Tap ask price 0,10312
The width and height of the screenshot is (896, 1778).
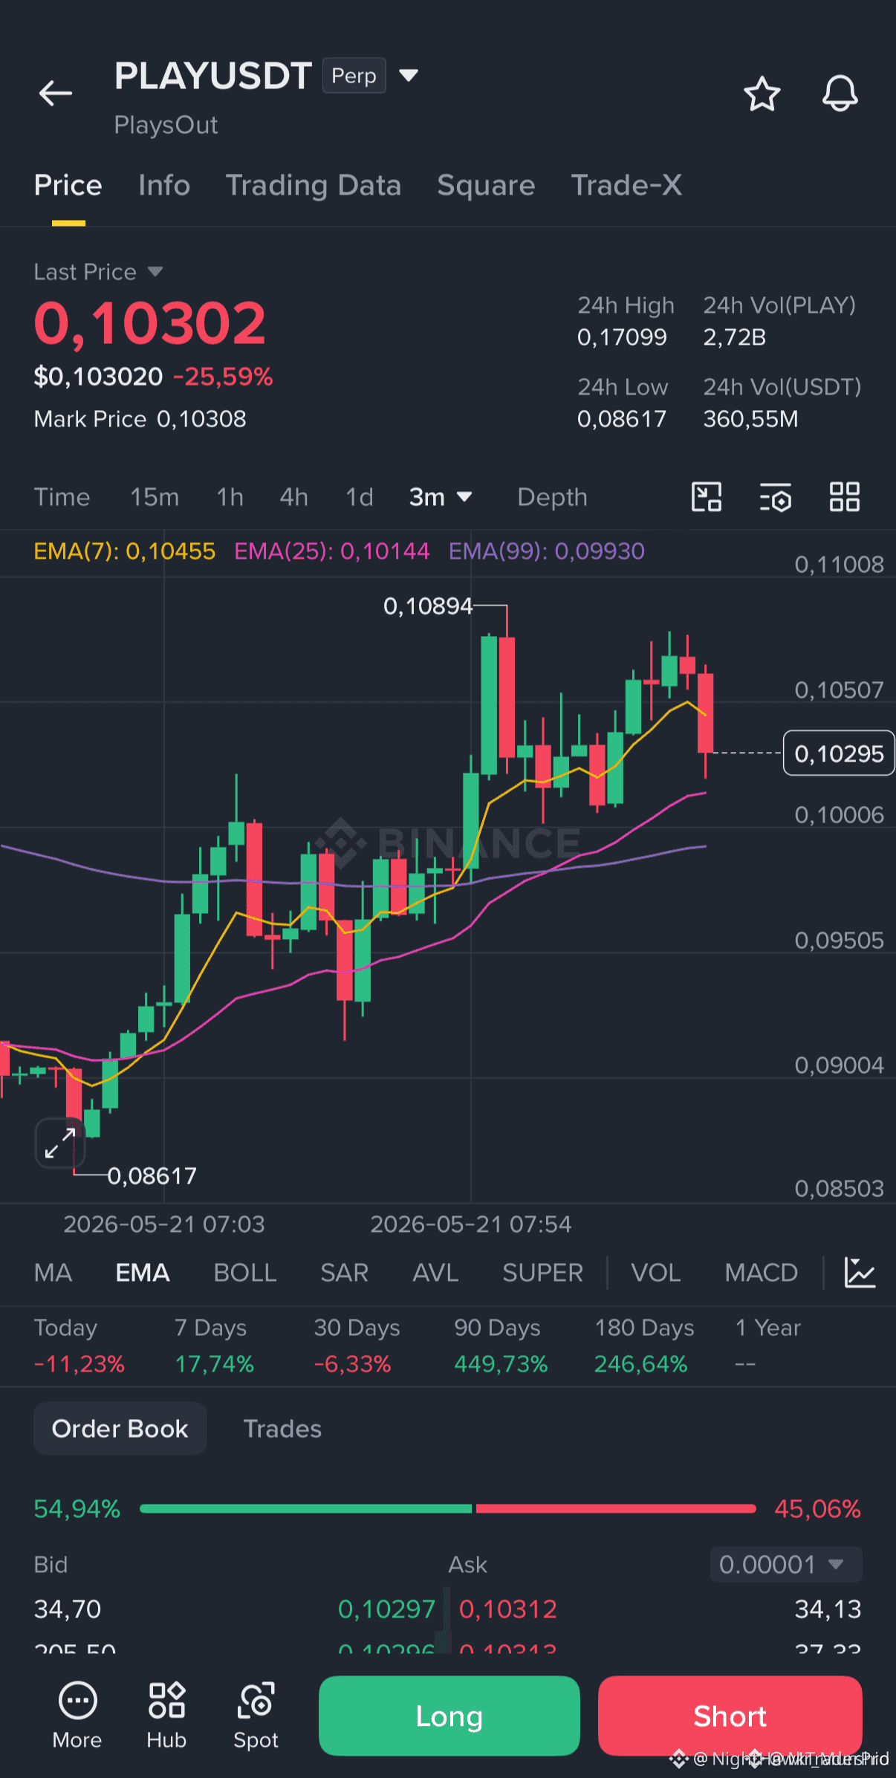(x=508, y=1609)
